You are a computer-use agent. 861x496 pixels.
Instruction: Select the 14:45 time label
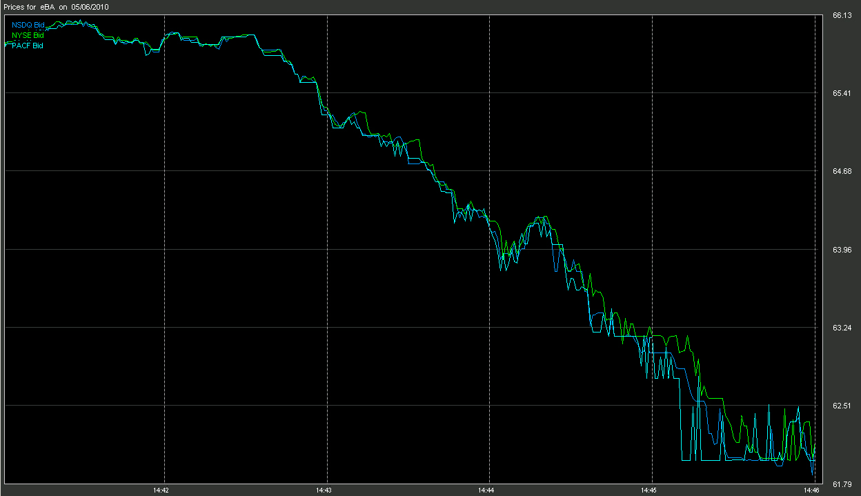pos(649,490)
